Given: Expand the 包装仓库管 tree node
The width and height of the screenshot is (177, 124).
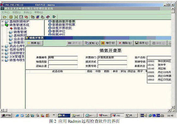Looking at the screenshot, I should pos(3,50).
